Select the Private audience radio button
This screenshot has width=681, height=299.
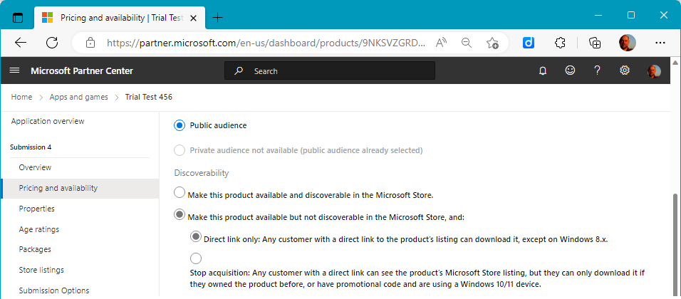(x=179, y=151)
